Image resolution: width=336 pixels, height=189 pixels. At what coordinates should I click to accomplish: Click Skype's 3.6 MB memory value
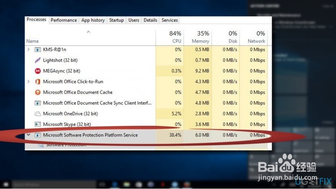coord(202,124)
